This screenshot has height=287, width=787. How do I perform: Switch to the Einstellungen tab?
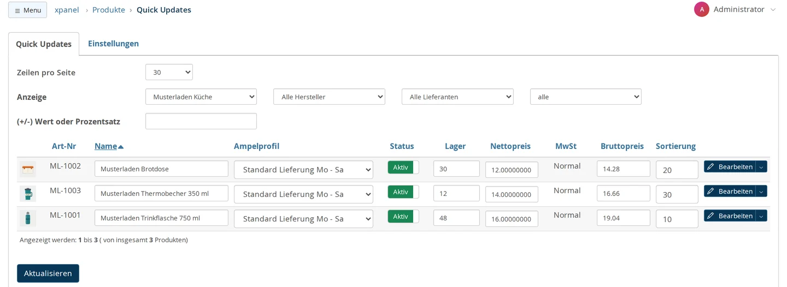(x=113, y=44)
